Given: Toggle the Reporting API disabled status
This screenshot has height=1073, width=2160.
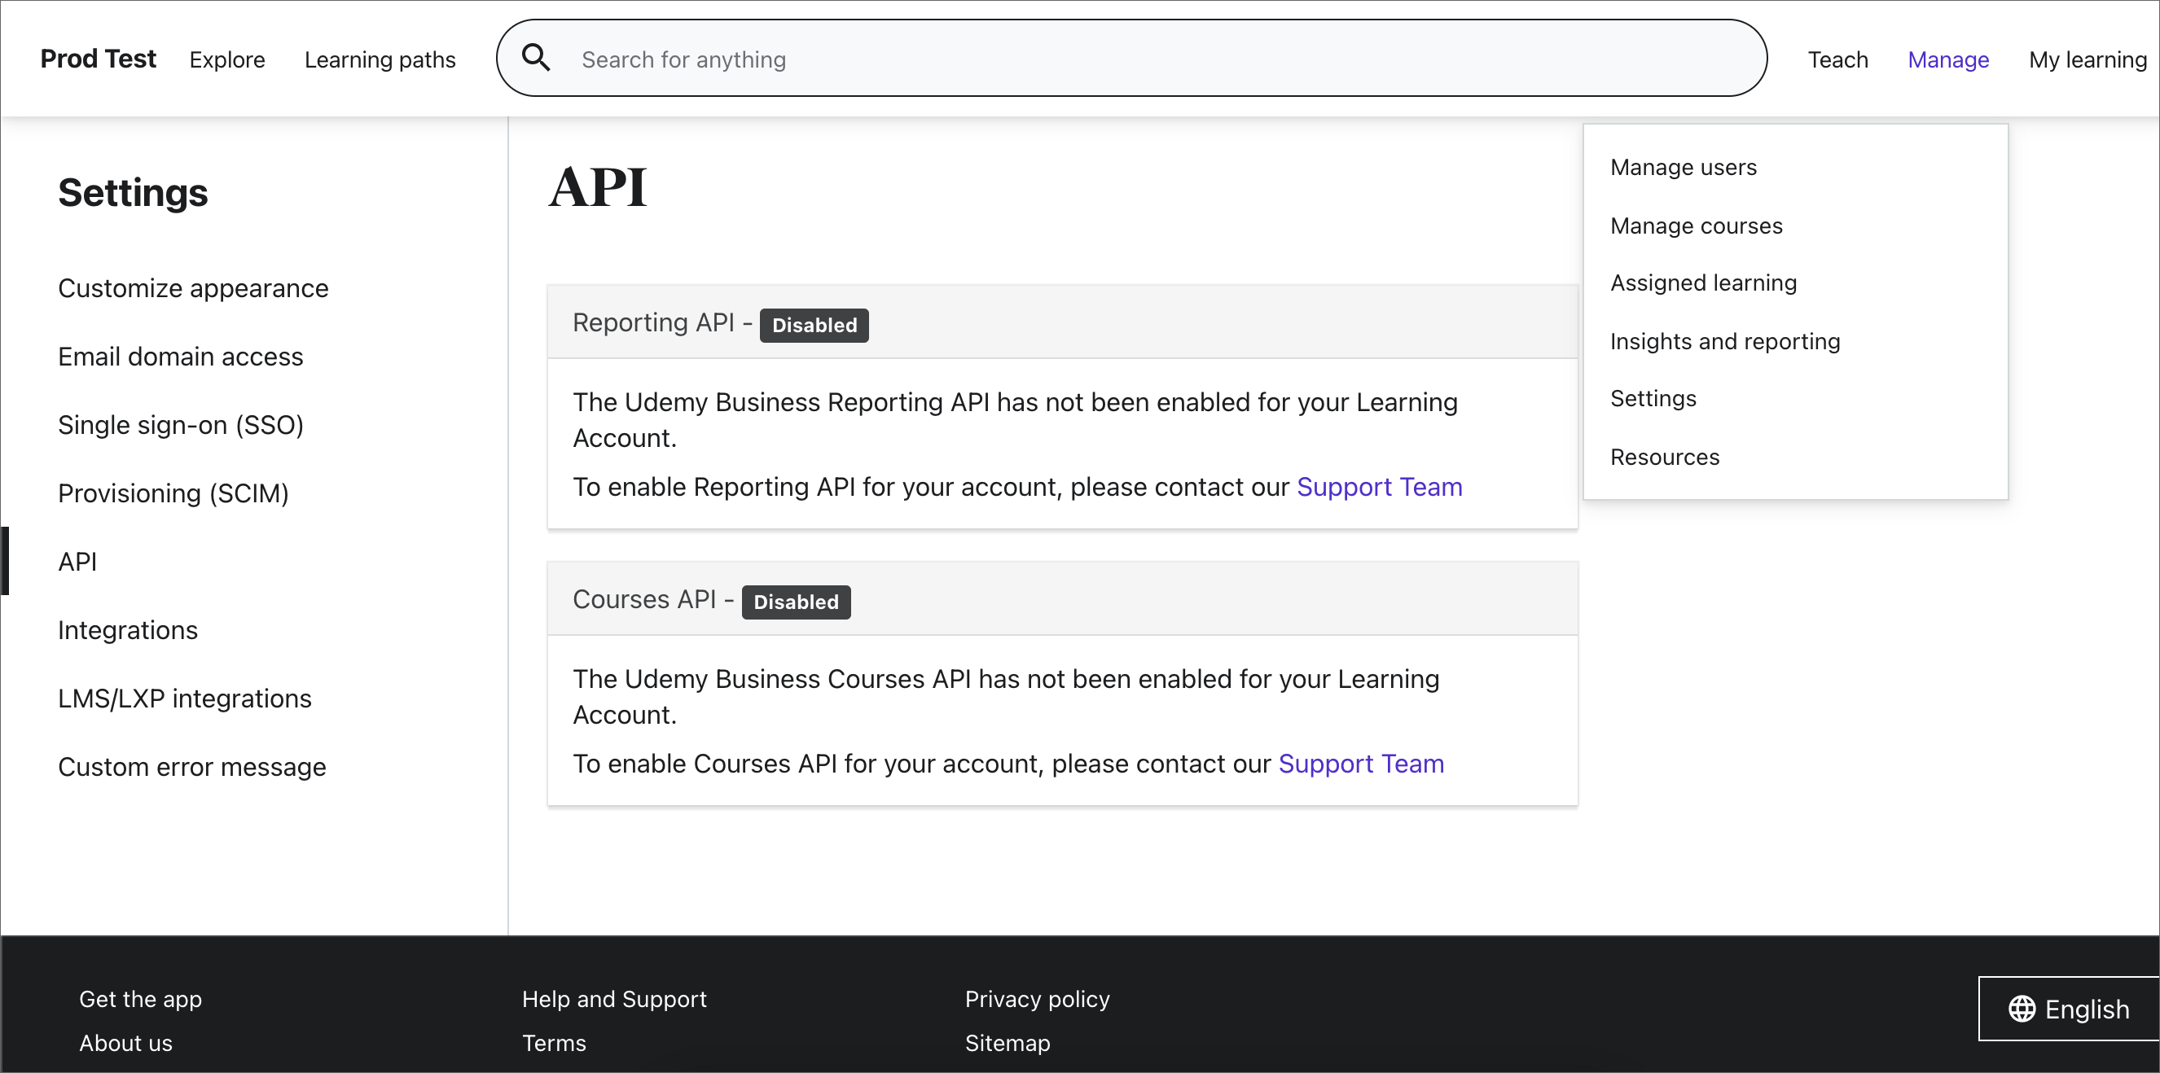Looking at the screenshot, I should 814,324.
